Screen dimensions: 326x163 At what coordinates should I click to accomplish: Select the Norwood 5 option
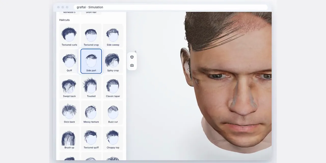coord(69,12)
